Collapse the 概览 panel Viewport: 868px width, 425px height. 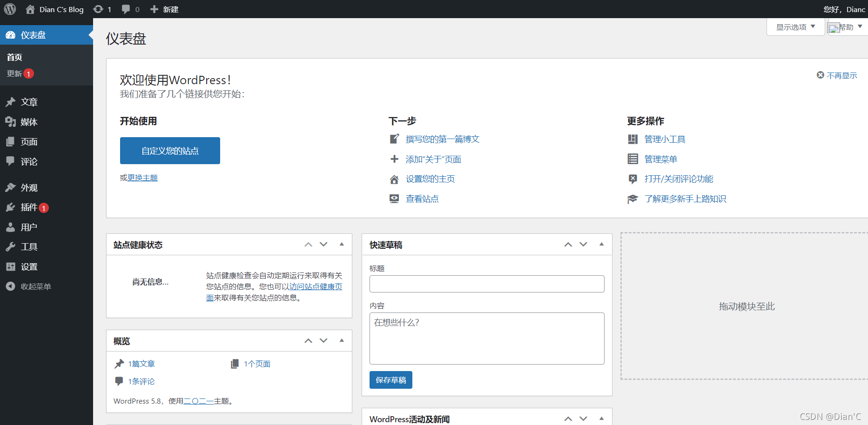point(342,340)
